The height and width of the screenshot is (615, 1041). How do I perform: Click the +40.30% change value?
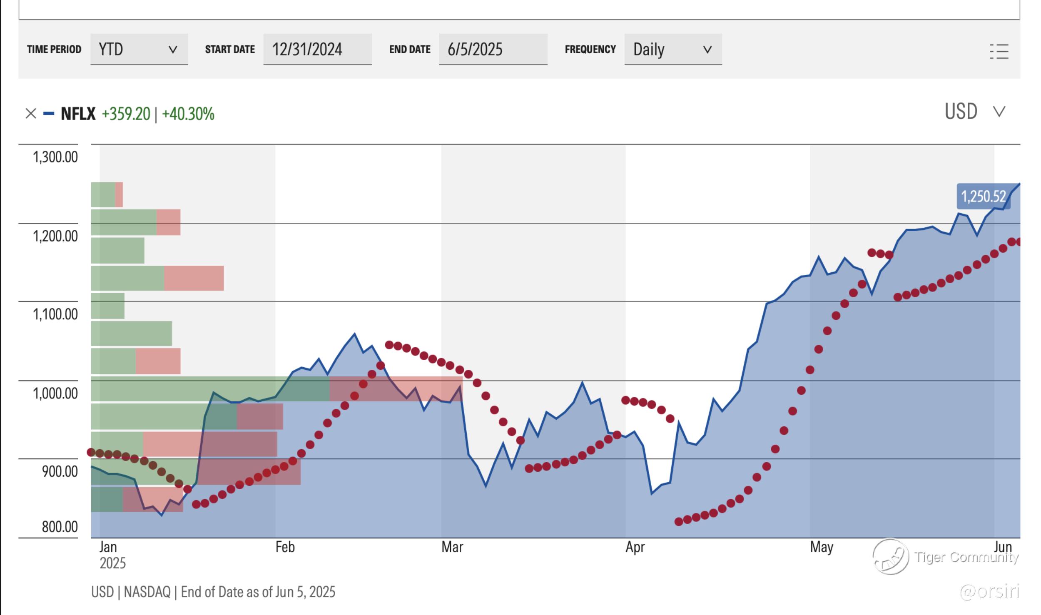coord(188,114)
